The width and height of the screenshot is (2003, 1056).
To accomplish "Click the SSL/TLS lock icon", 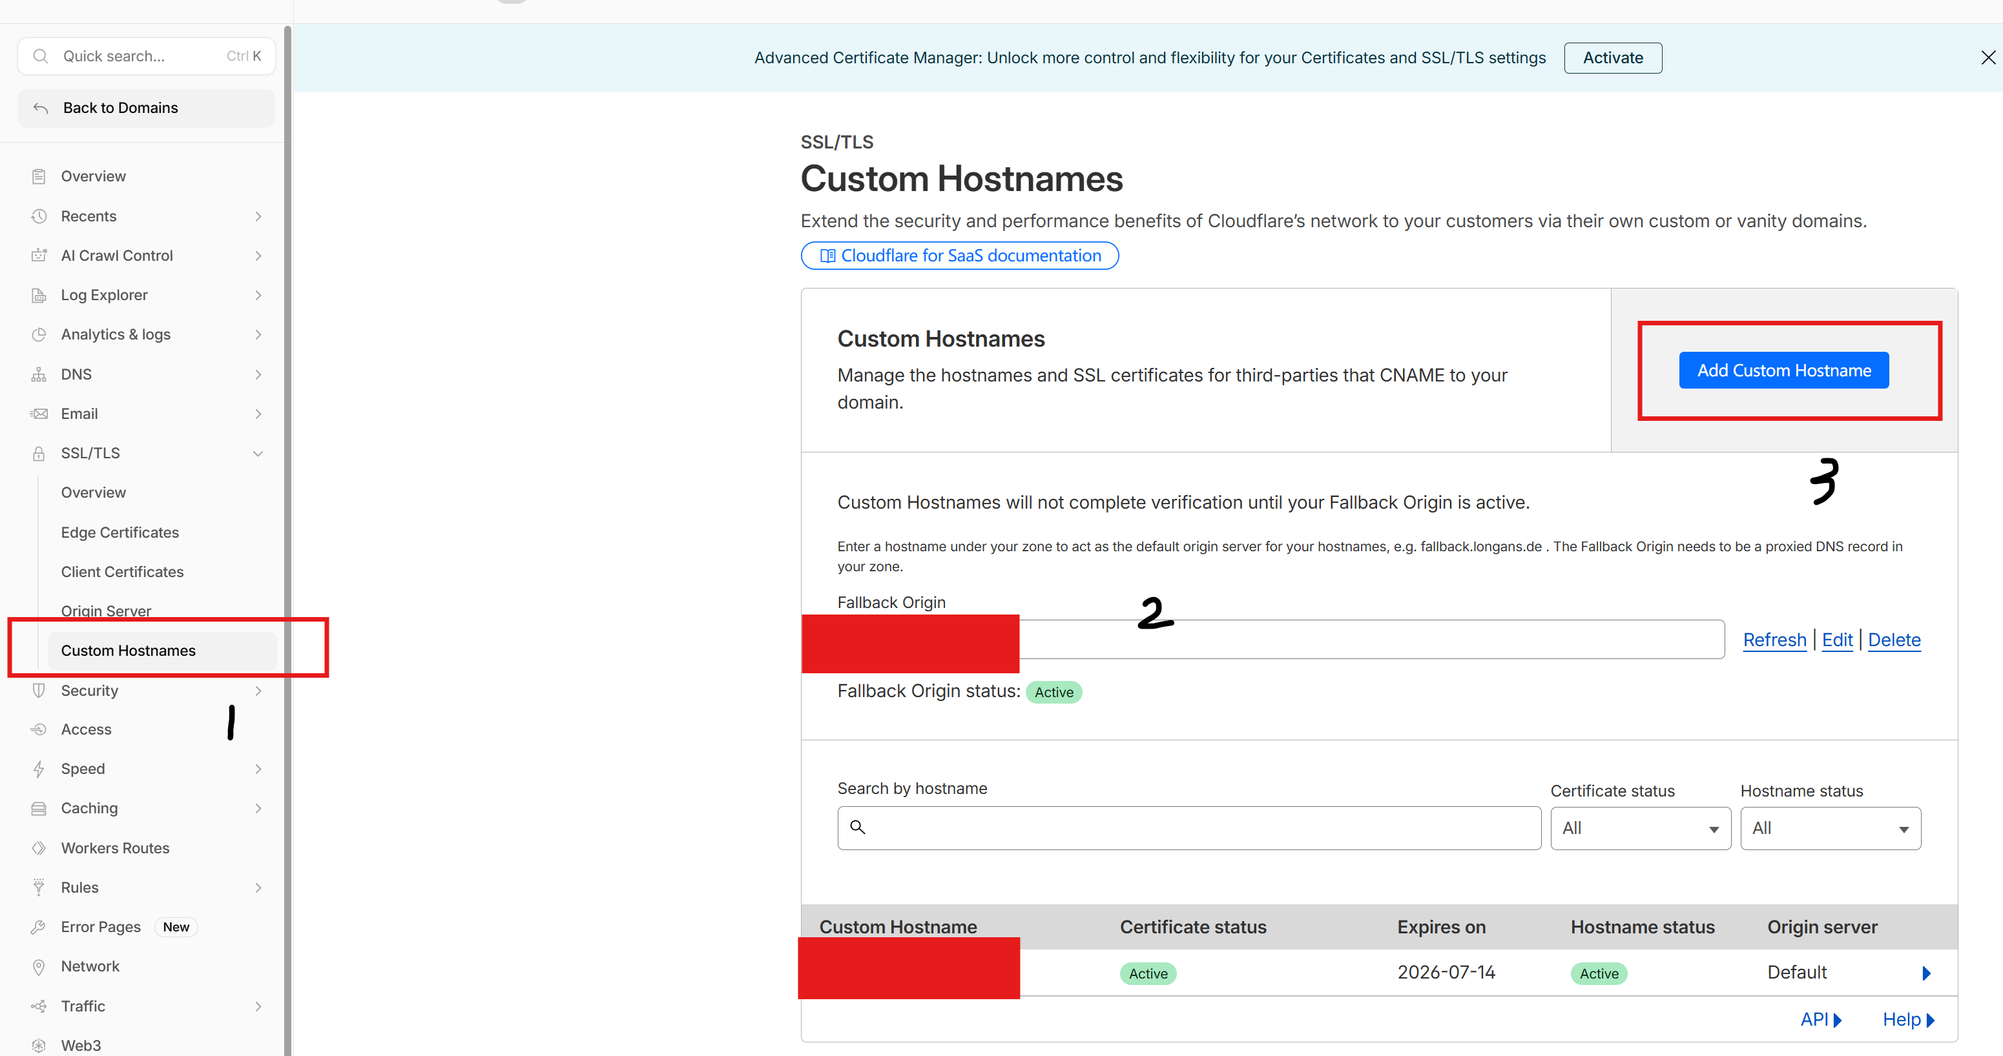I will pyautogui.click(x=39, y=454).
